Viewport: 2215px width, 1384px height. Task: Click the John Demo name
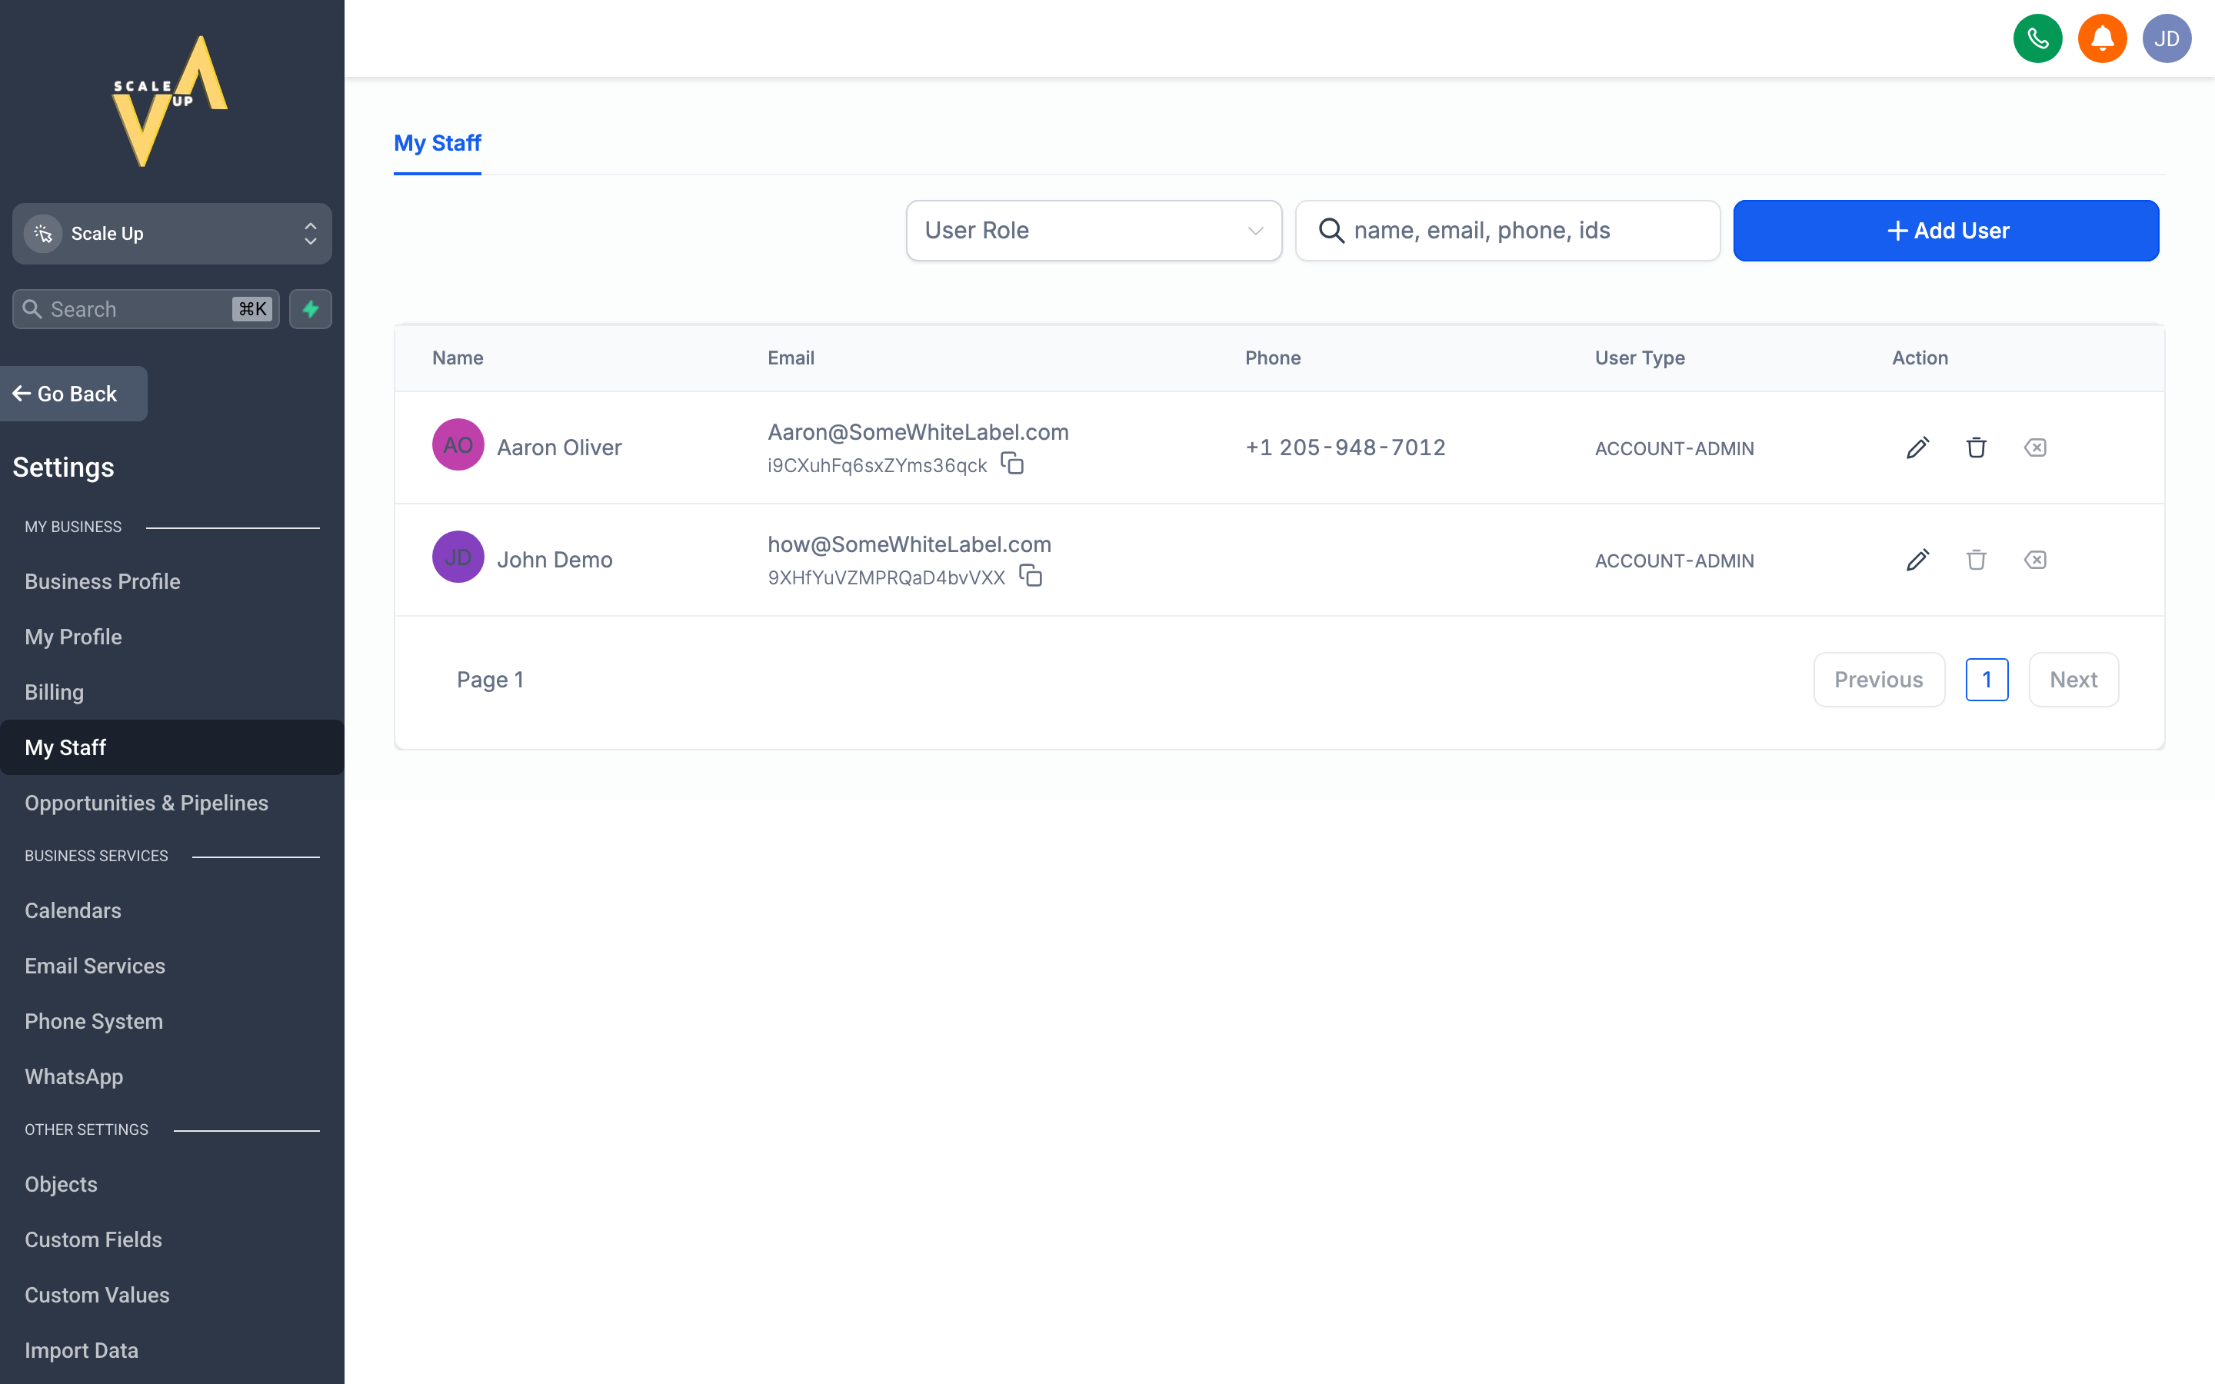[555, 559]
